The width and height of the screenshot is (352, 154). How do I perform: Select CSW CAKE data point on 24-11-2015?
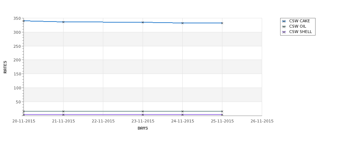tap(183, 23)
